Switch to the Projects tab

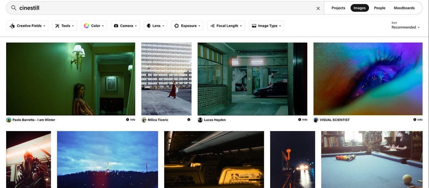point(338,8)
